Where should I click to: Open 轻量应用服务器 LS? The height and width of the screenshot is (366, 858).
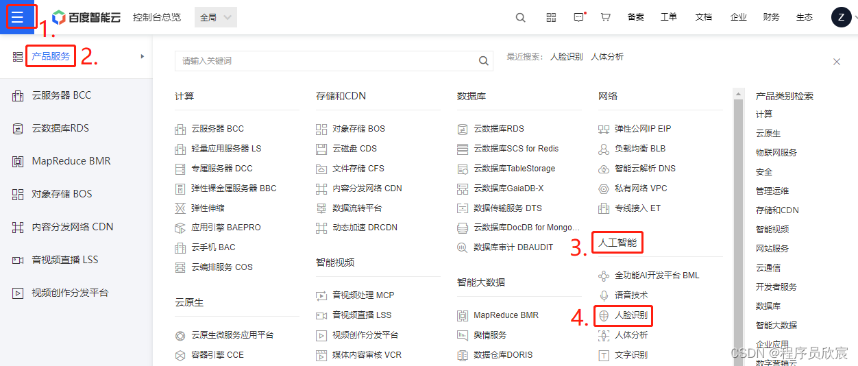click(x=226, y=149)
